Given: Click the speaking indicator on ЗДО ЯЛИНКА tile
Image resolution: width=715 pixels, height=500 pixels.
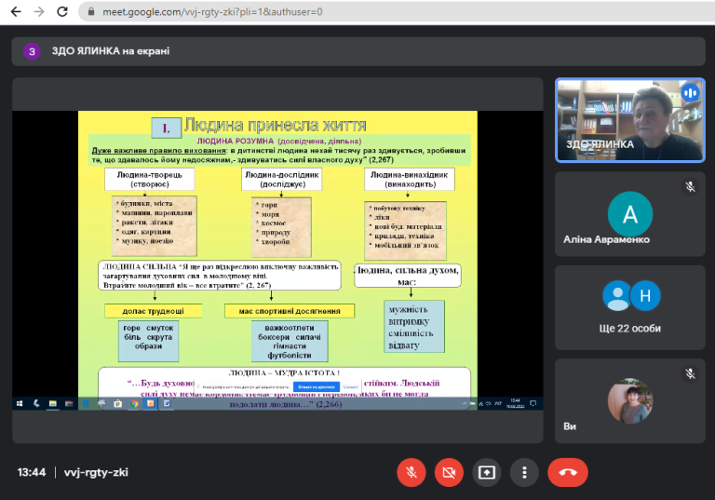Looking at the screenshot, I should [x=691, y=93].
